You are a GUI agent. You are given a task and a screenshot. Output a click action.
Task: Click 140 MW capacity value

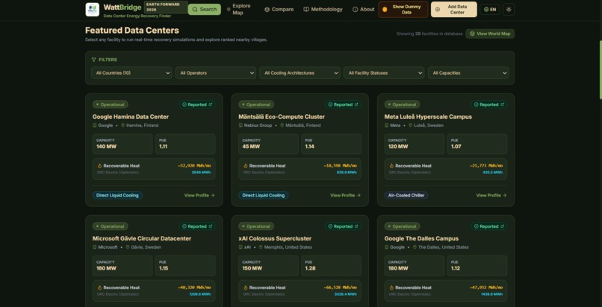[x=106, y=146]
